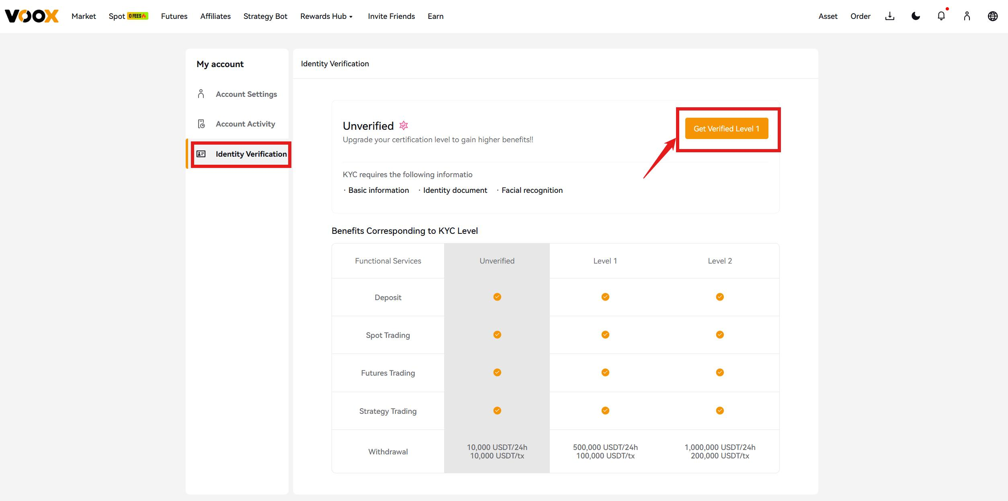The width and height of the screenshot is (1008, 501).
Task: Click Deposit checkmark under Unverified column
Action: click(x=497, y=297)
